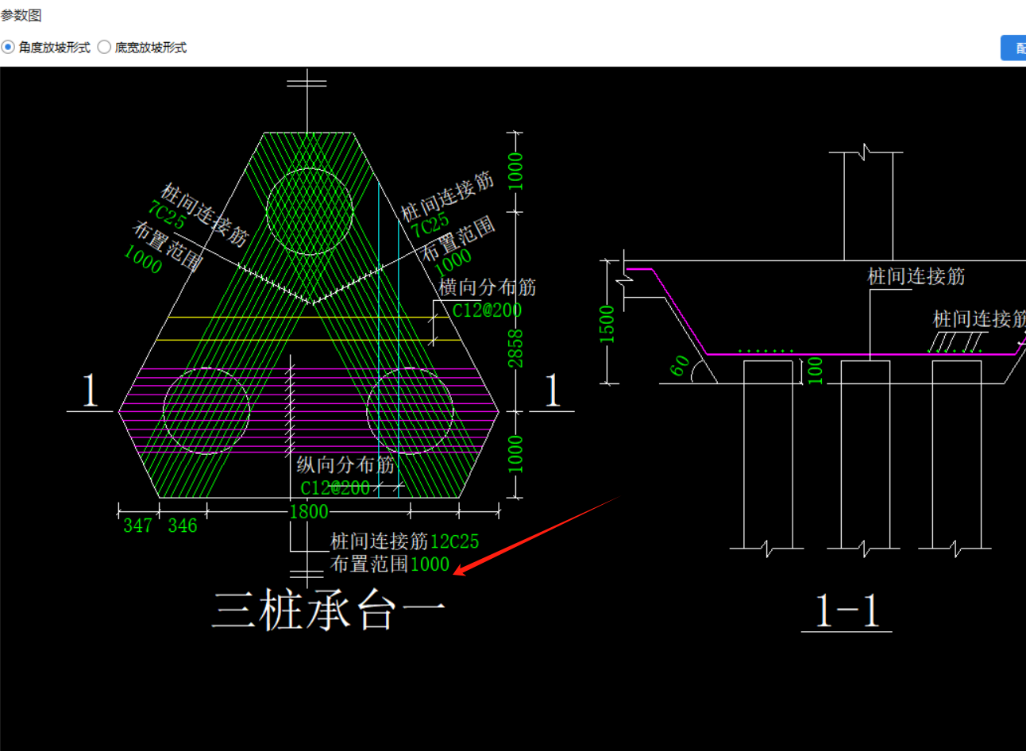Click the 347 dimension value
Image resolution: width=1026 pixels, height=751 pixels.
pyautogui.click(x=137, y=526)
